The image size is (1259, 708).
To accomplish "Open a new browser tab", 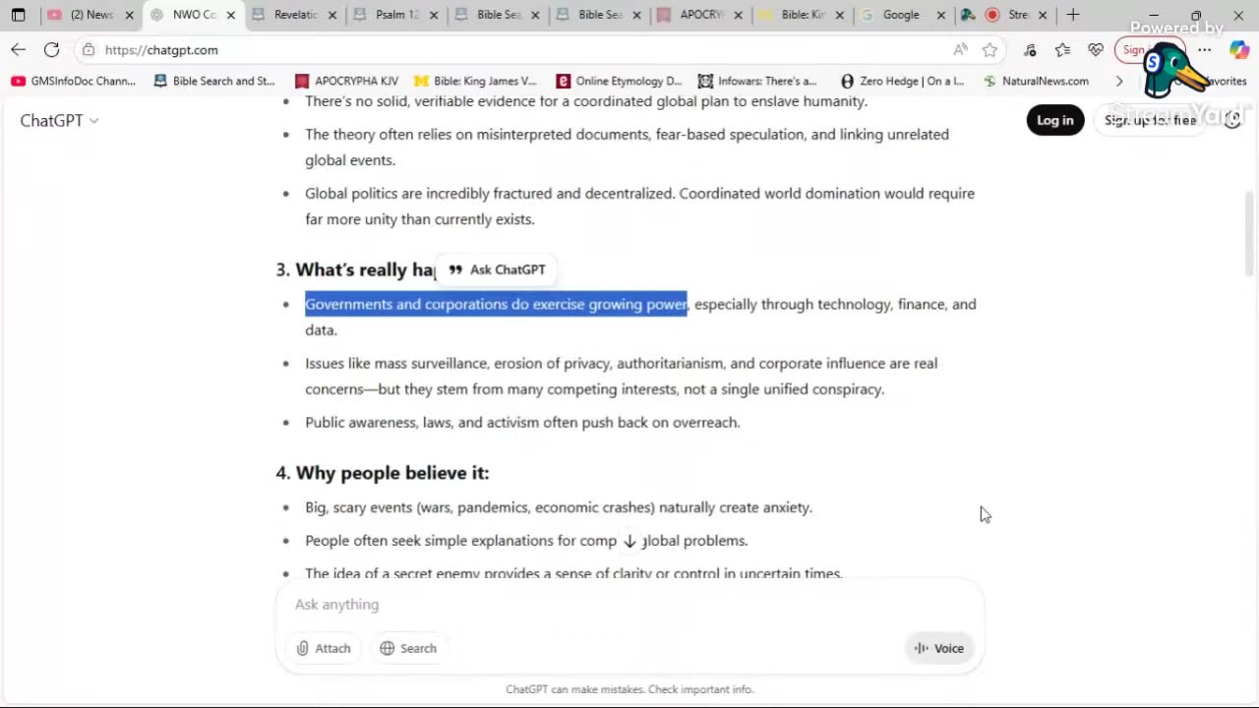I will point(1073,15).
